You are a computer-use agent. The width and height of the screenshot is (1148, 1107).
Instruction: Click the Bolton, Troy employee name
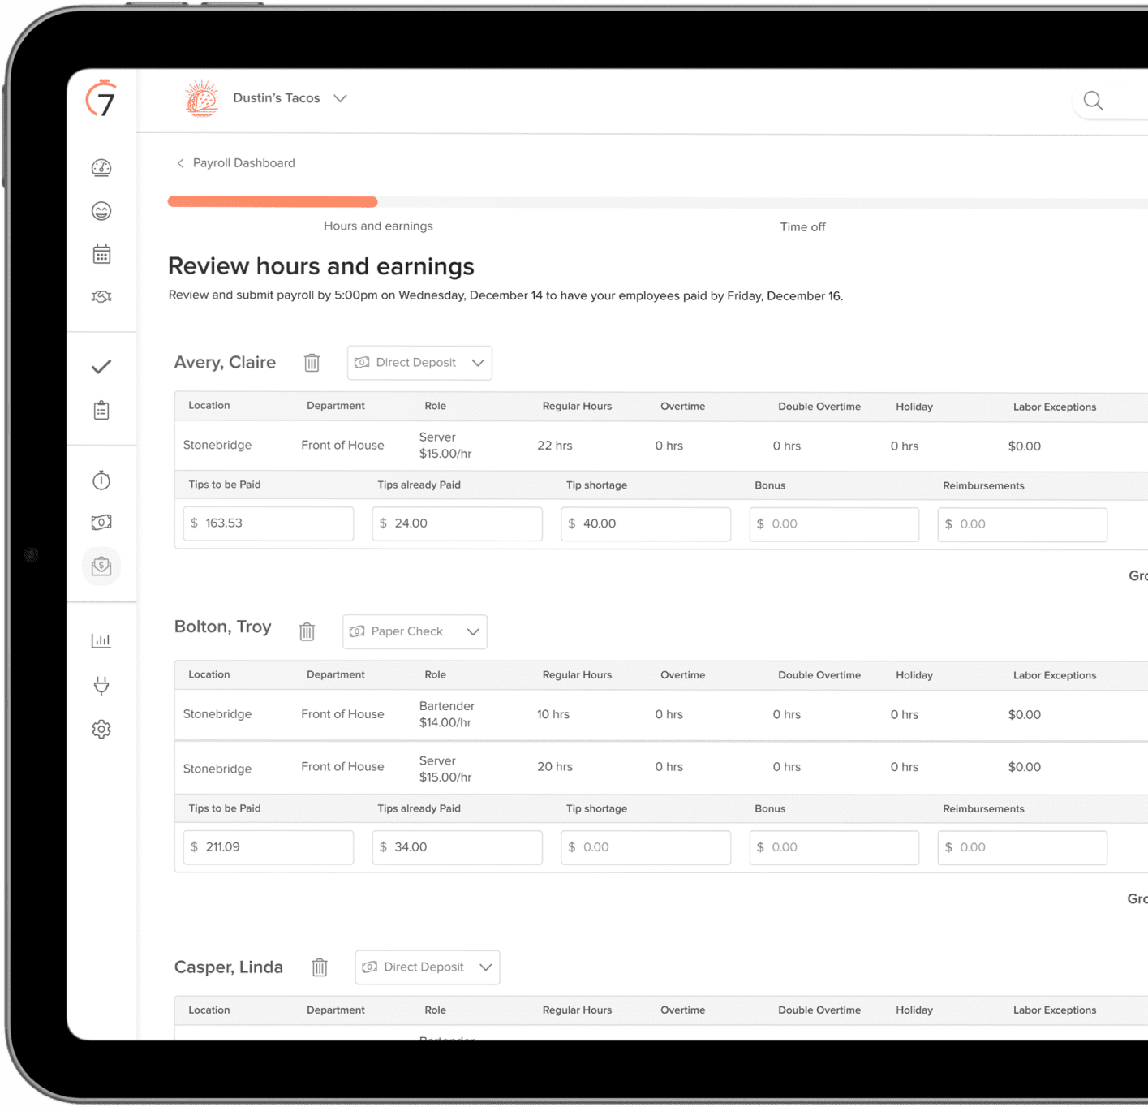pyautogui.click(x=223, y=627)
